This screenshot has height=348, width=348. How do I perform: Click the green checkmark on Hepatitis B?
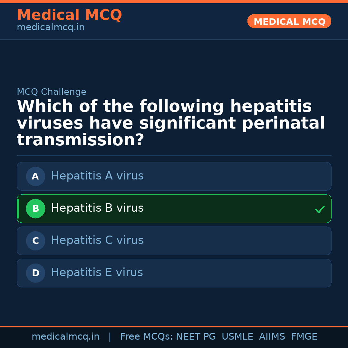[x=320, y=209]
